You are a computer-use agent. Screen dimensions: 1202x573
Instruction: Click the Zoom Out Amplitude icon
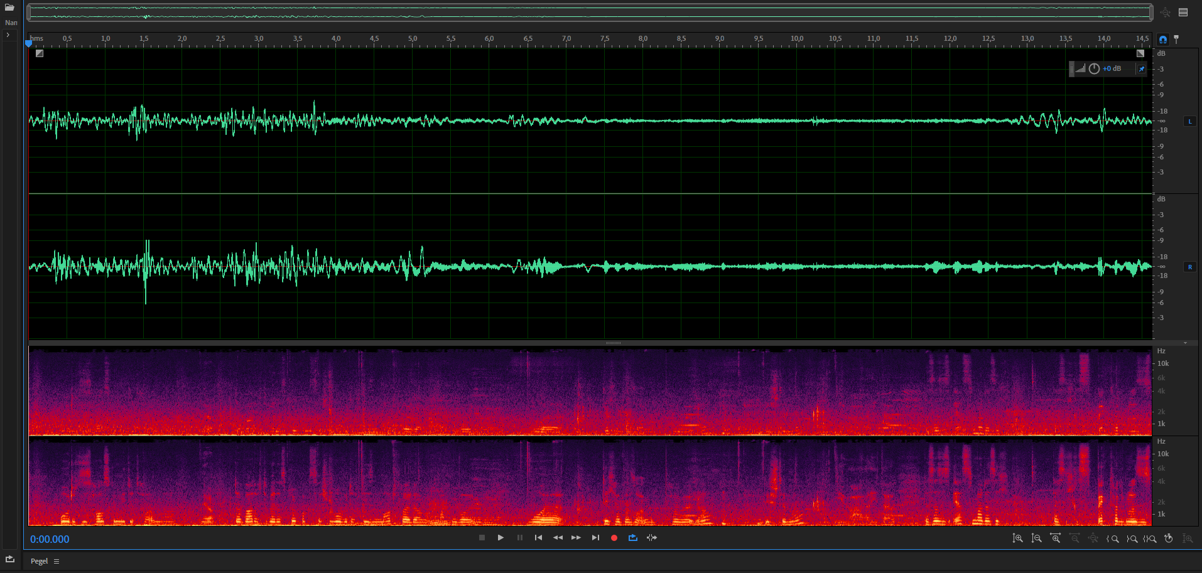tap(1037, 538)
